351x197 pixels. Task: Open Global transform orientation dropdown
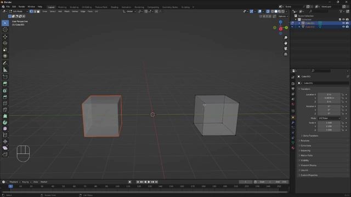click(129, 11)
